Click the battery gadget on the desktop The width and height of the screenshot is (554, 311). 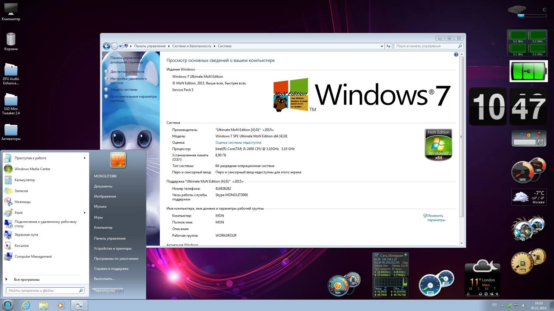point(529,71)
